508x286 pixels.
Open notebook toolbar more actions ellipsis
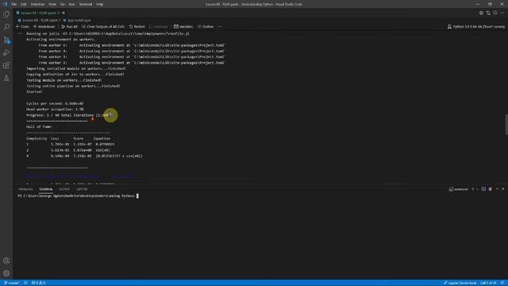point(220,26)
